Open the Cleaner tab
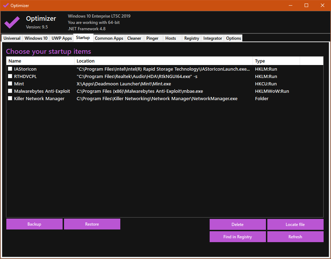Viewport: 331px width, 259px height. (134, 38)
